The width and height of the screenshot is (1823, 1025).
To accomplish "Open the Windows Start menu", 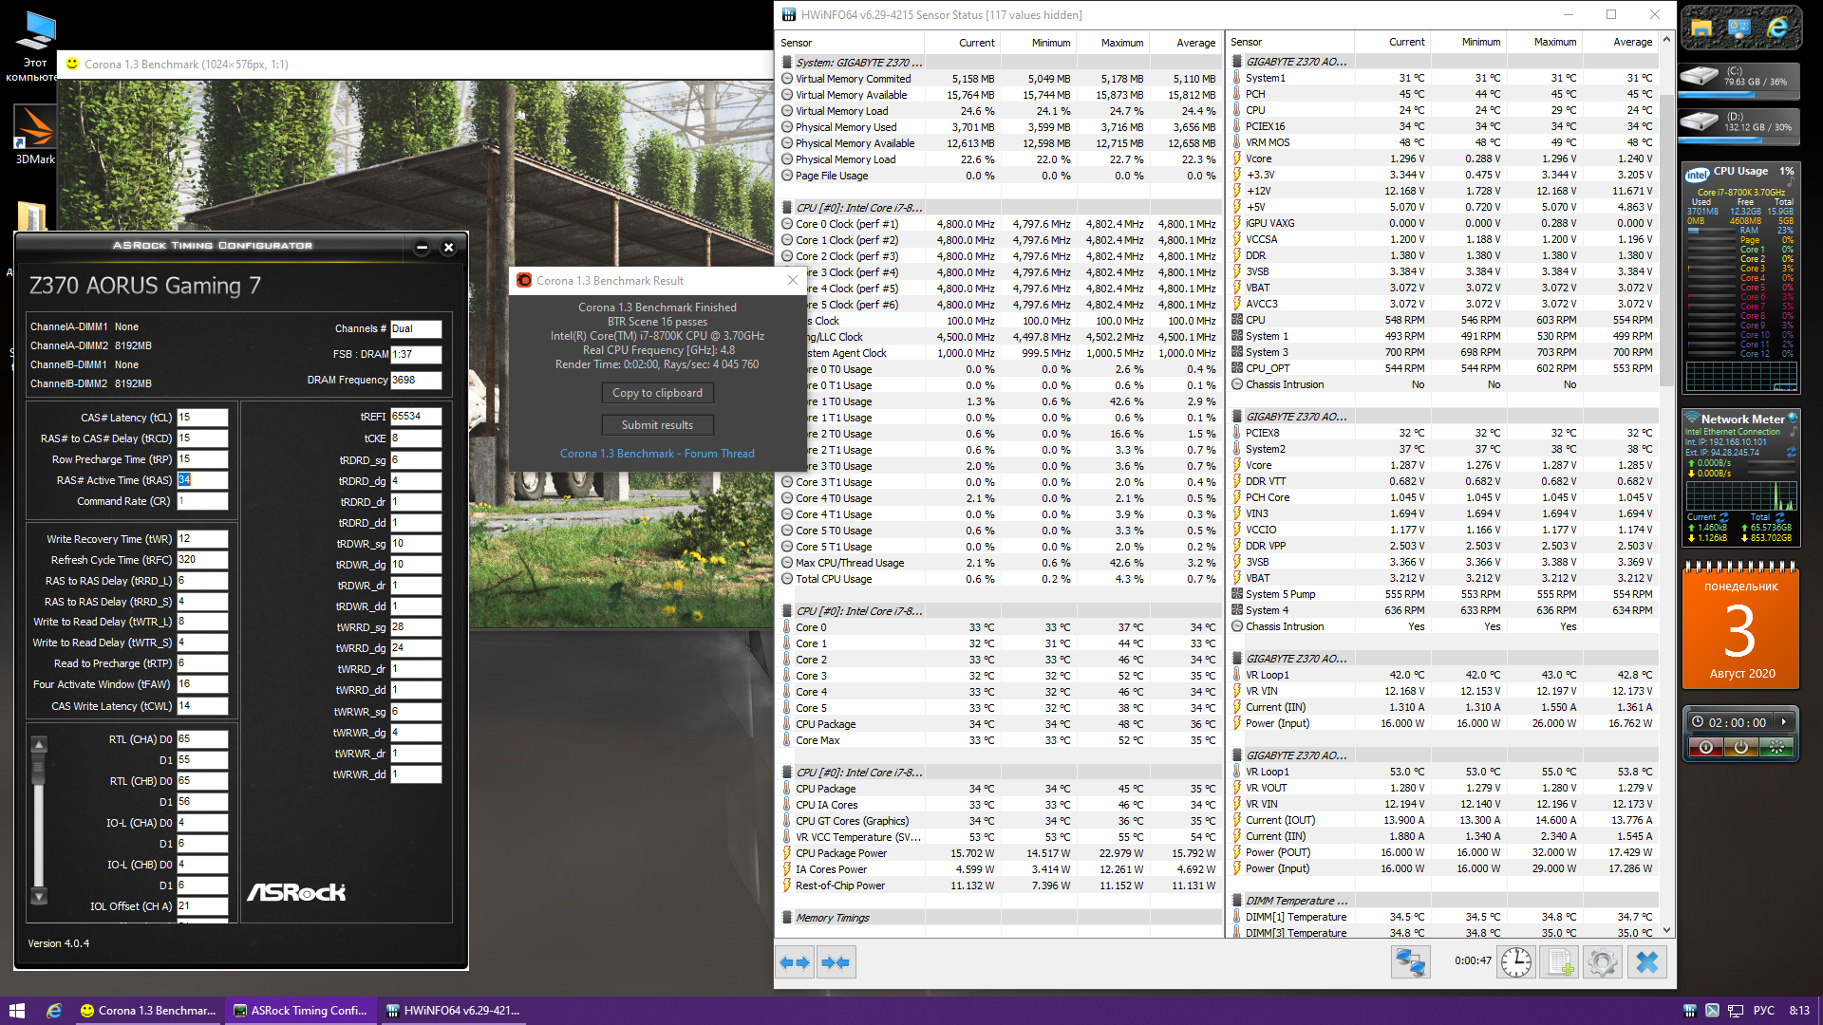I will pos(17,1011).
